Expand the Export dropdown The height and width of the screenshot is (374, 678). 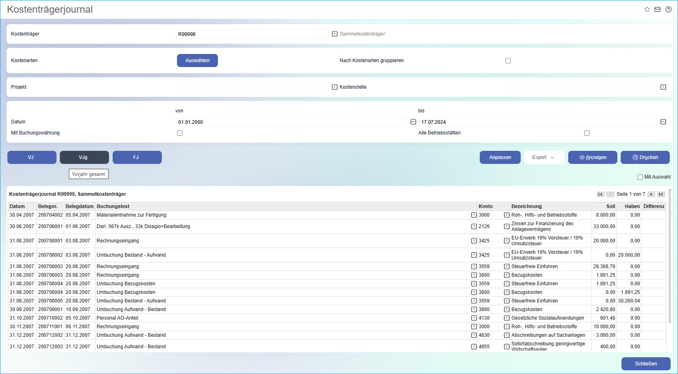(544, 157)
